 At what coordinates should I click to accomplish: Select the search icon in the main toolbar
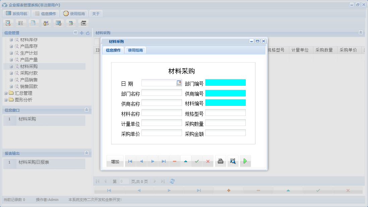(8, 23)
